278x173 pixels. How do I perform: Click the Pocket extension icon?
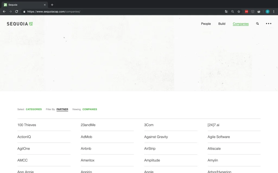click(253, 11)
